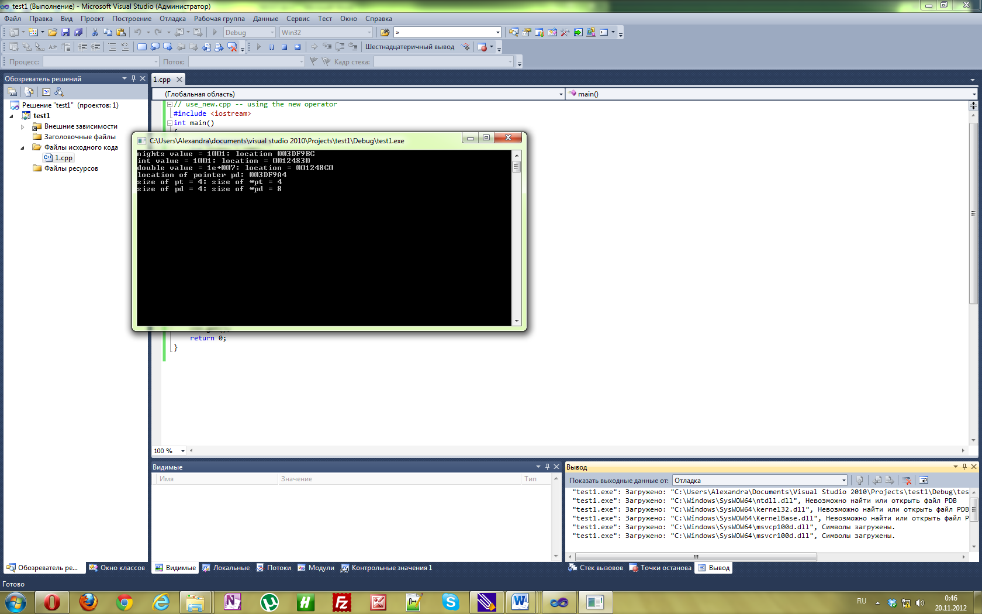Open file using the folder icon
This screenshot has width=982, height=614.
[x=52, y=32]
